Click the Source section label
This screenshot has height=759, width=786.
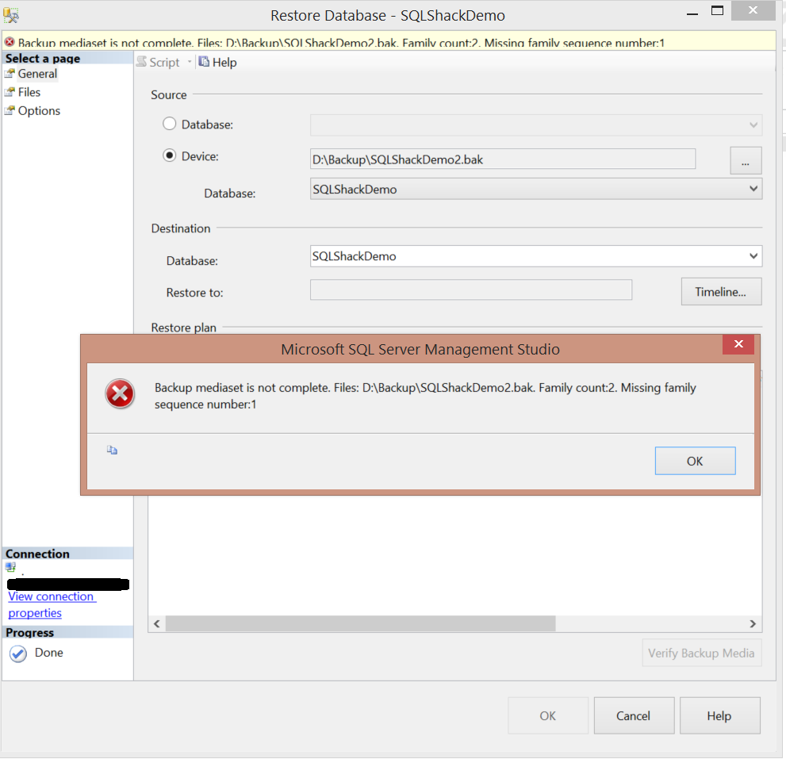(169, 94)
